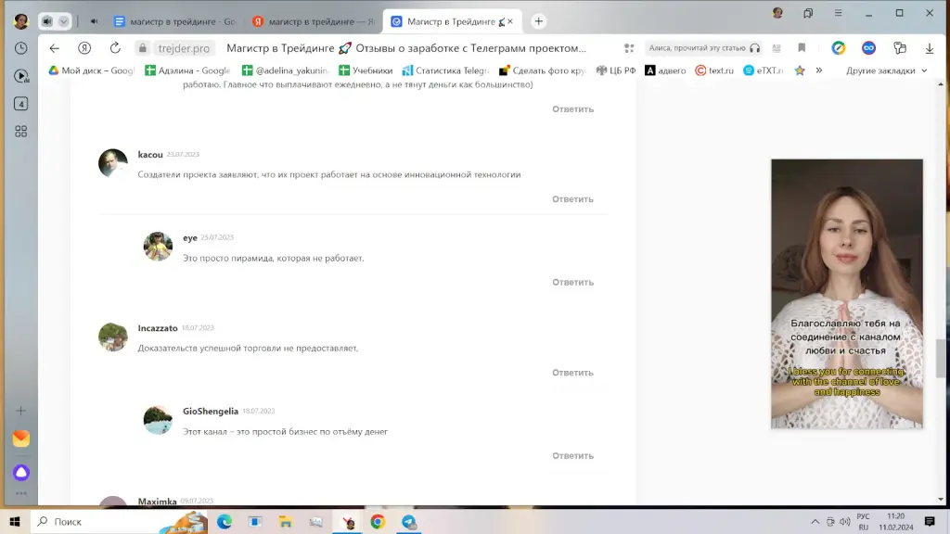
Task: Show hidden system tray icons
Action: [x=815, y=521]
